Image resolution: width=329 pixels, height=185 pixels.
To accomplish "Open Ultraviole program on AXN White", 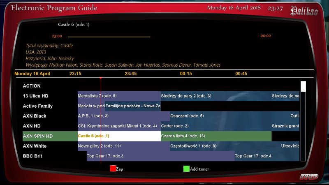I will click(x=290, y=146).
